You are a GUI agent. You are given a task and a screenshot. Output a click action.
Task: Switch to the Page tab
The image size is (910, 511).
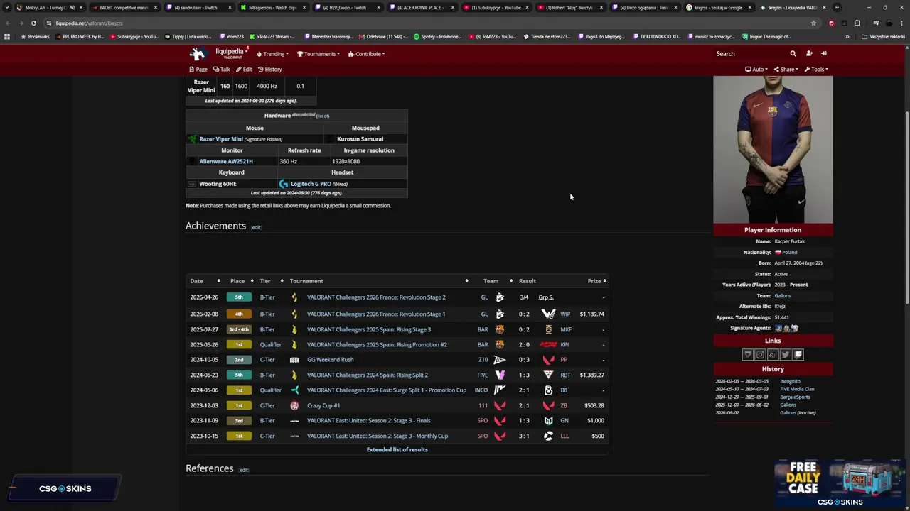[x=198, y=70]
